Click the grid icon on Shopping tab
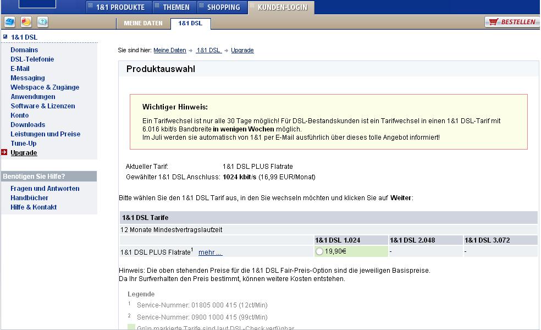The image size is (541, 330). [201, 5]
